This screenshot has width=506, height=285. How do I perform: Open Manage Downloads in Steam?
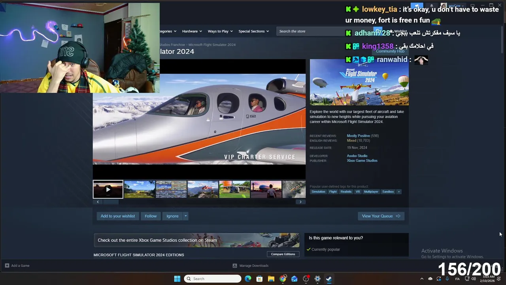(251, 266)
